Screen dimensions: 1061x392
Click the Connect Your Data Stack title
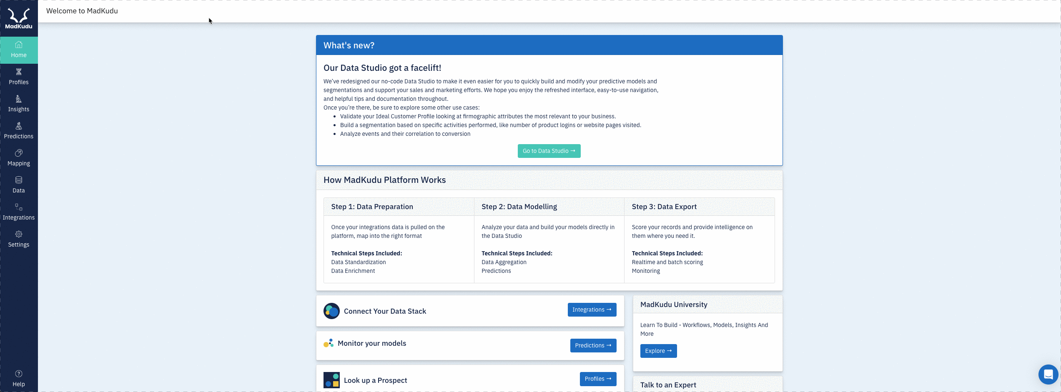pyautogui.click(x=385, y=311)
